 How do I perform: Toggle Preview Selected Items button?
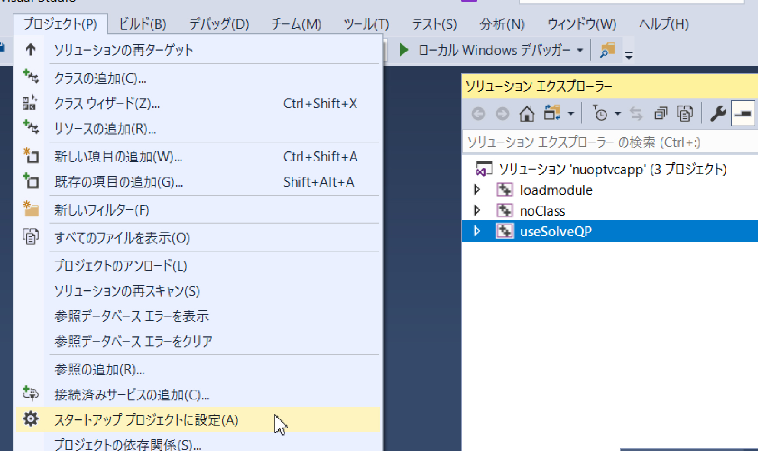coord(743,113)
